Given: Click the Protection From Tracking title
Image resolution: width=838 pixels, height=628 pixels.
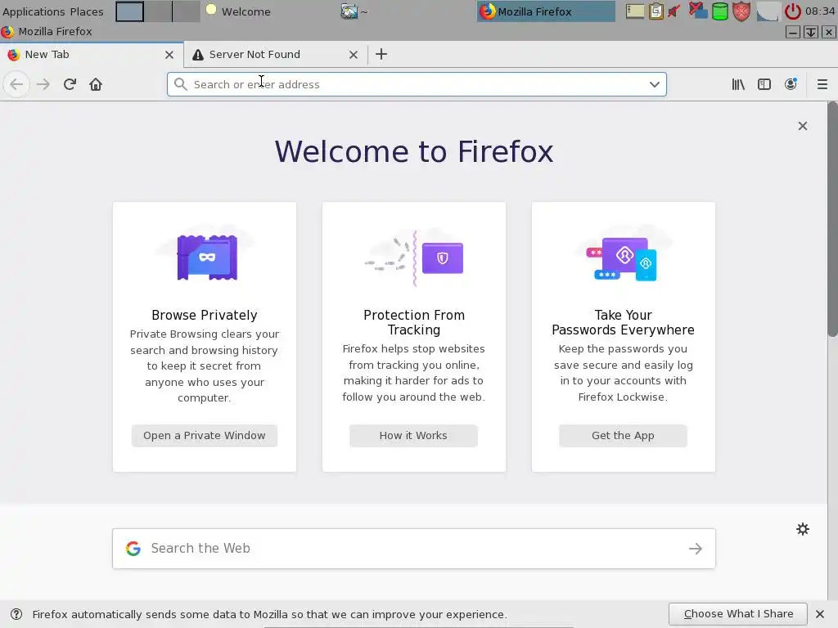Looking at the screenshot, I should [x=413, y=322].
